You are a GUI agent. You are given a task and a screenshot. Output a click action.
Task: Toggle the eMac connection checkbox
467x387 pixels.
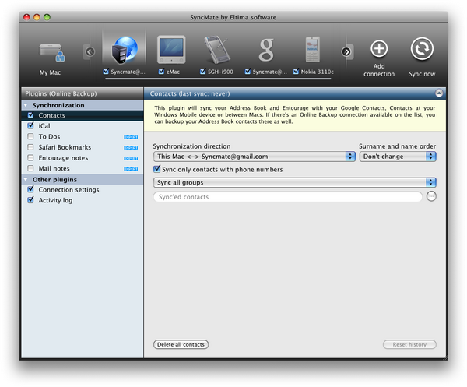tap(161, 72)
